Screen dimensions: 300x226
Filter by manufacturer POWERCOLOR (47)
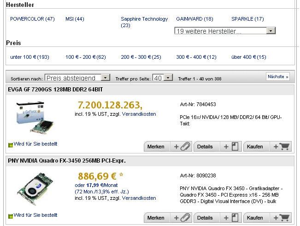pyautogui.click(x=32, y=19)
